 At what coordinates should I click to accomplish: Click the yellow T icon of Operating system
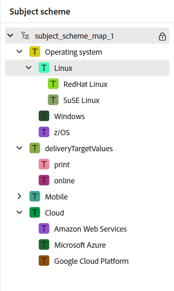tap(35, 52)
